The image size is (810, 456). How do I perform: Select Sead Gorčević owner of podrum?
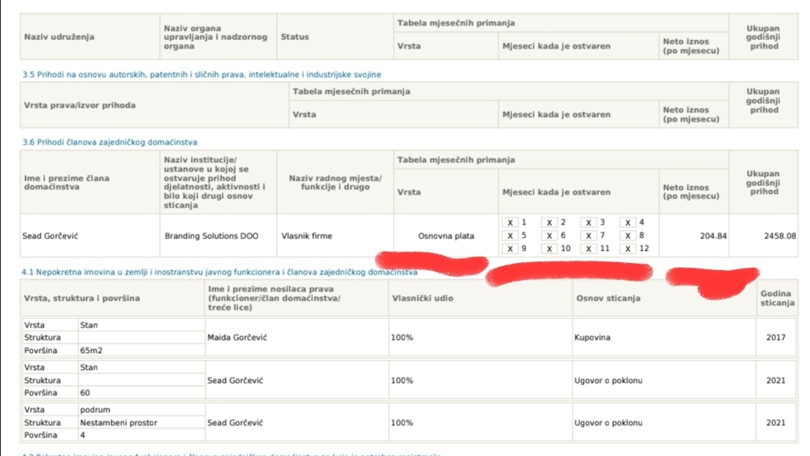click(x=235, y=422)
